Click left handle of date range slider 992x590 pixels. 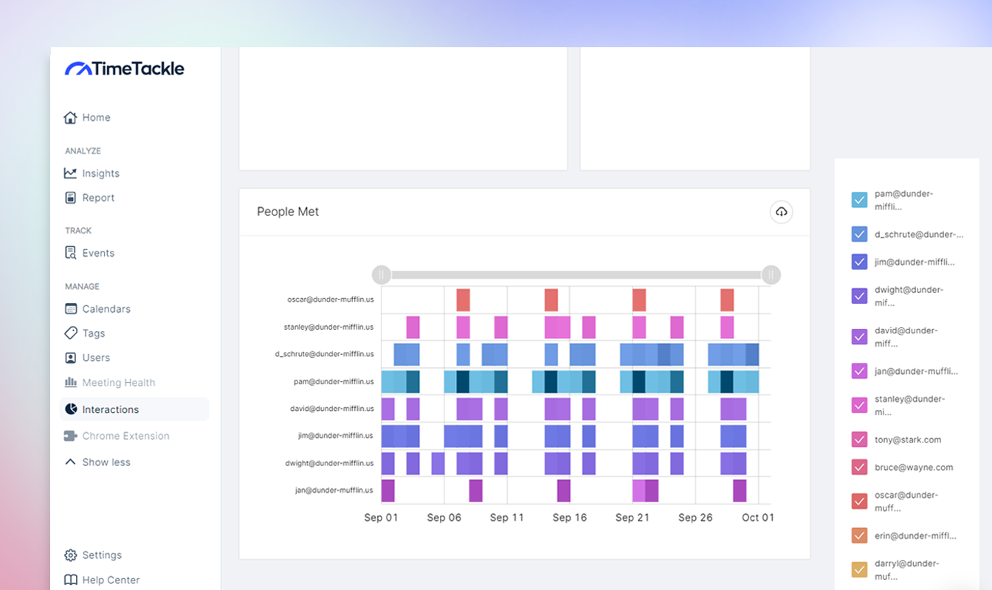(x=382, y=275)
